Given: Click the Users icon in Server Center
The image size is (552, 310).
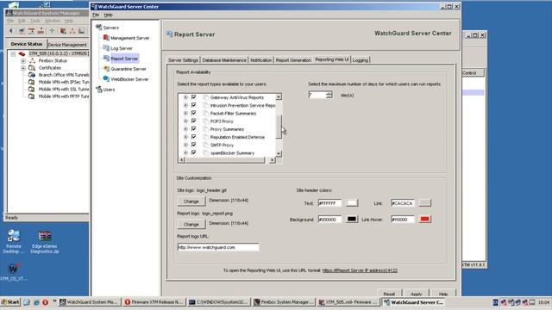Looking at the screenshot, I should point(99,90).
